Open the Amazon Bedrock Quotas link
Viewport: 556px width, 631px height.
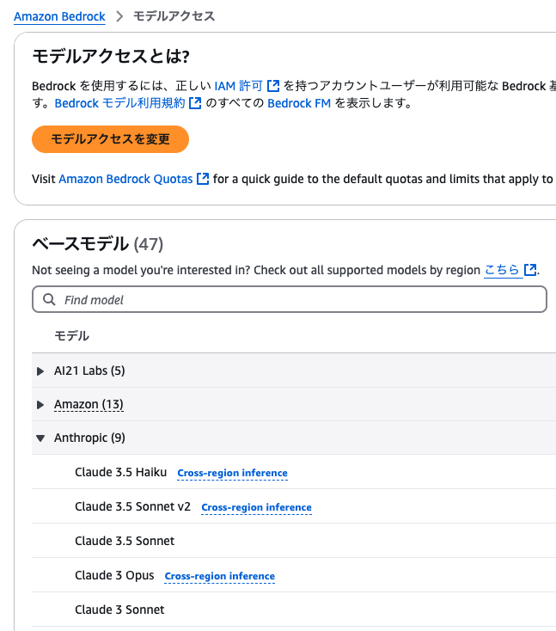[x=125, y=179]
